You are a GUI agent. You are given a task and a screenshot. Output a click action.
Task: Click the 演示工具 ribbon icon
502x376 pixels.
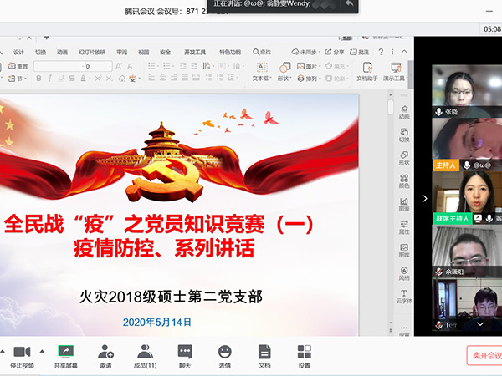click(395, 71)
